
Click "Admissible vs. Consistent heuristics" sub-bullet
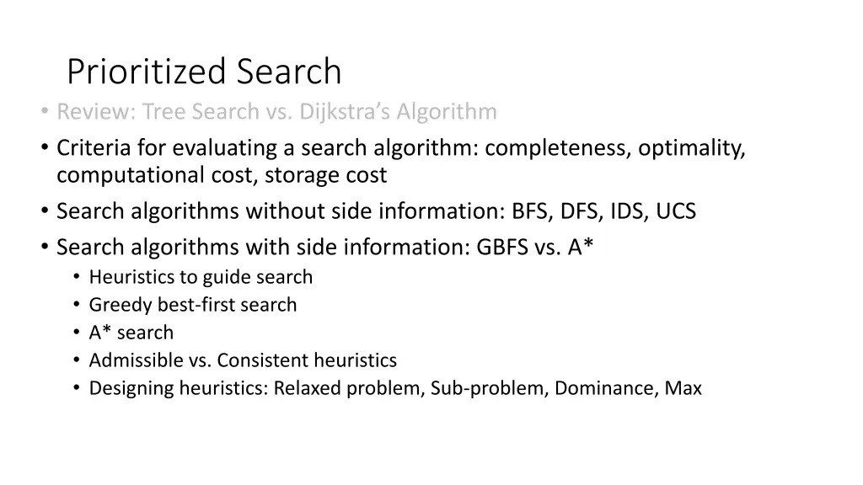click(243, 360)
